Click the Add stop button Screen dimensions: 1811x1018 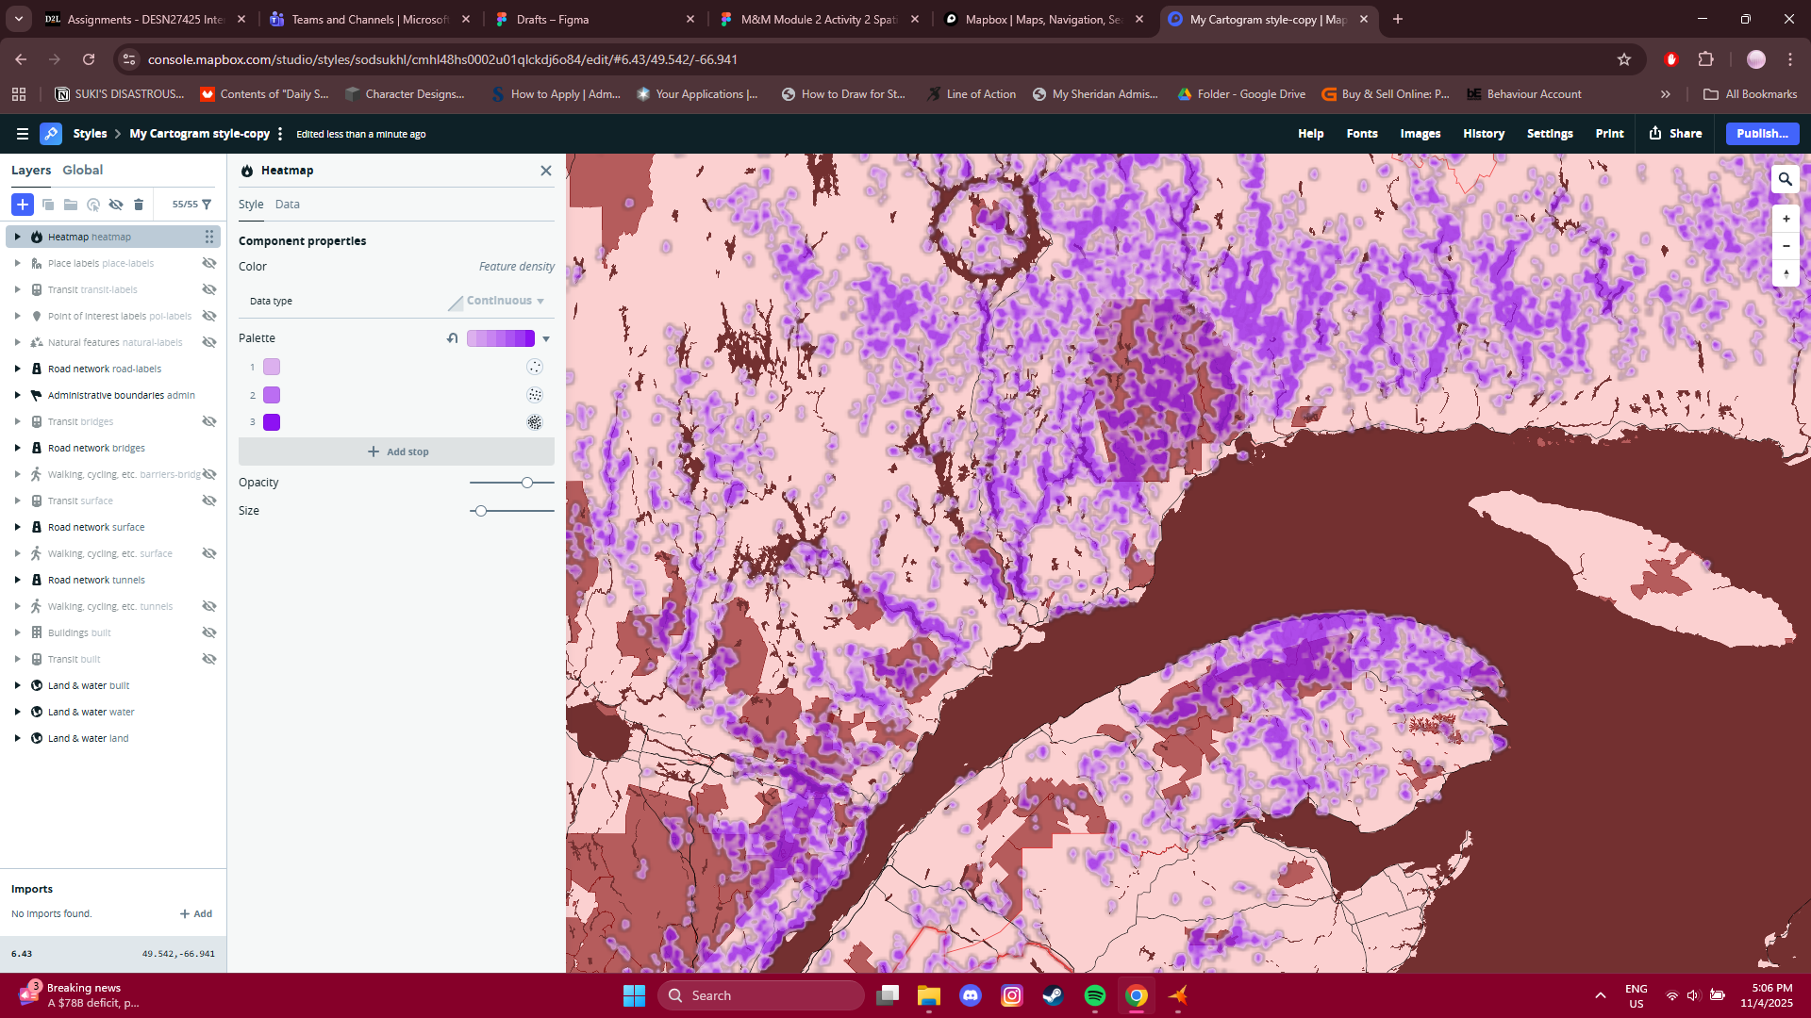397,452
